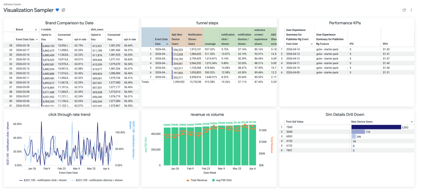This screenshot has height=194, width=421.
Task: Click the Sim Details Drill Down tile title
Action: (x=348, y=114)
